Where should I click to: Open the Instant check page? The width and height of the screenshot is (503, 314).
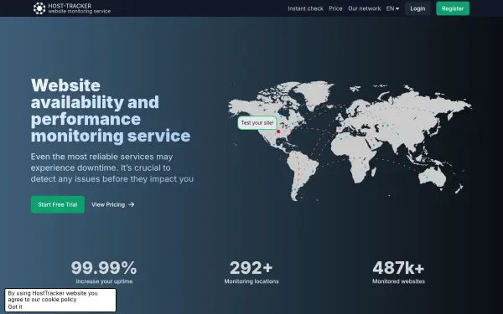305,8
